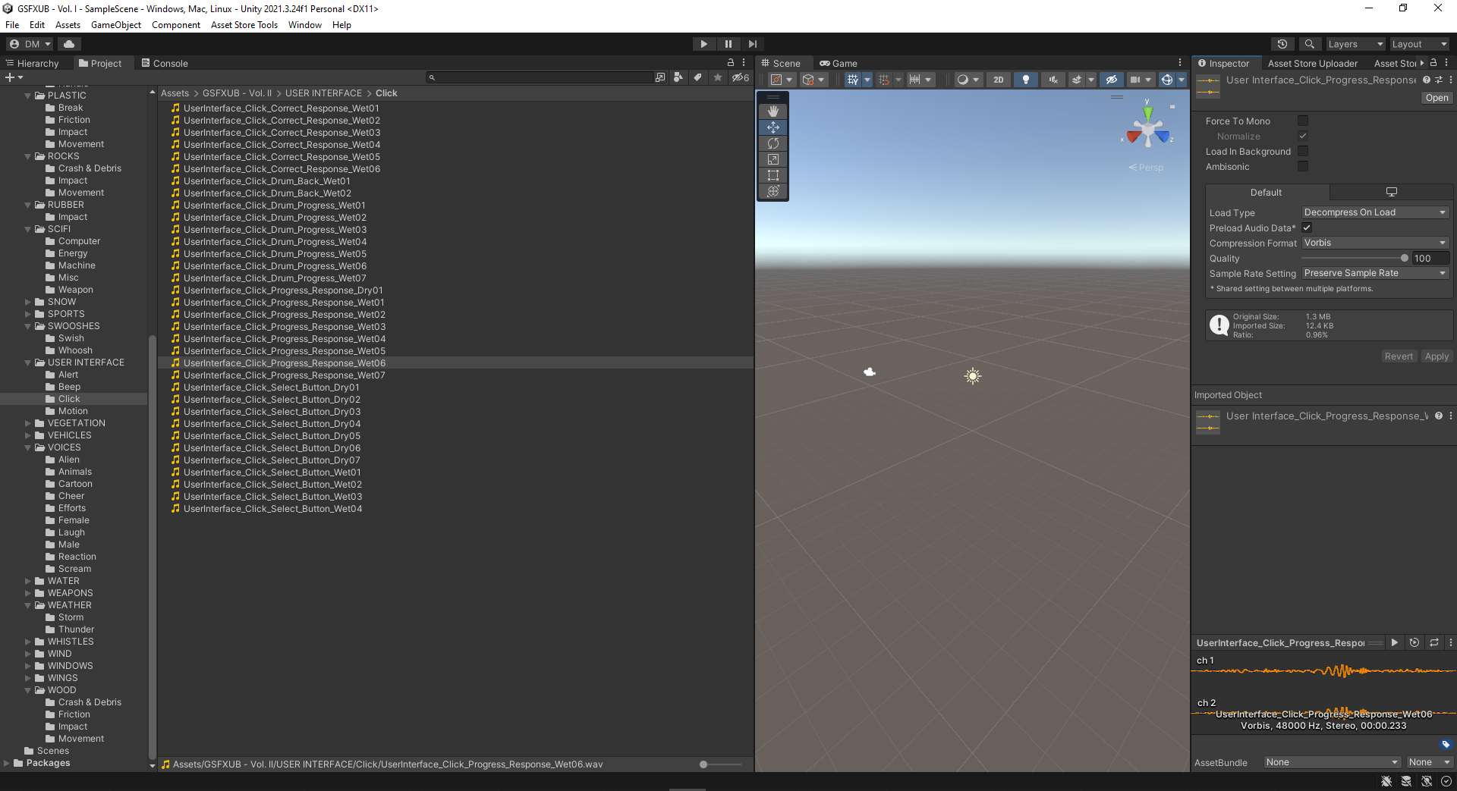Image resolution: width=1457 pixels, height=791 pixels.
Task: Open the AssetBundle name dropdown
Action: tap(1332, 762)
